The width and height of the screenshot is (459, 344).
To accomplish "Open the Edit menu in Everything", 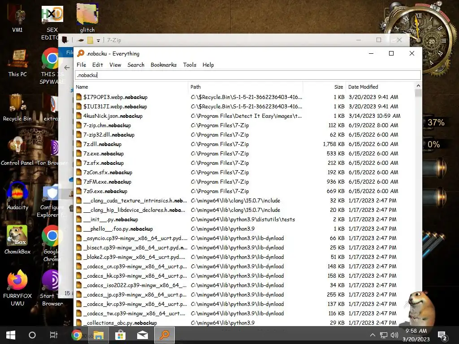I will pos(97,64).
